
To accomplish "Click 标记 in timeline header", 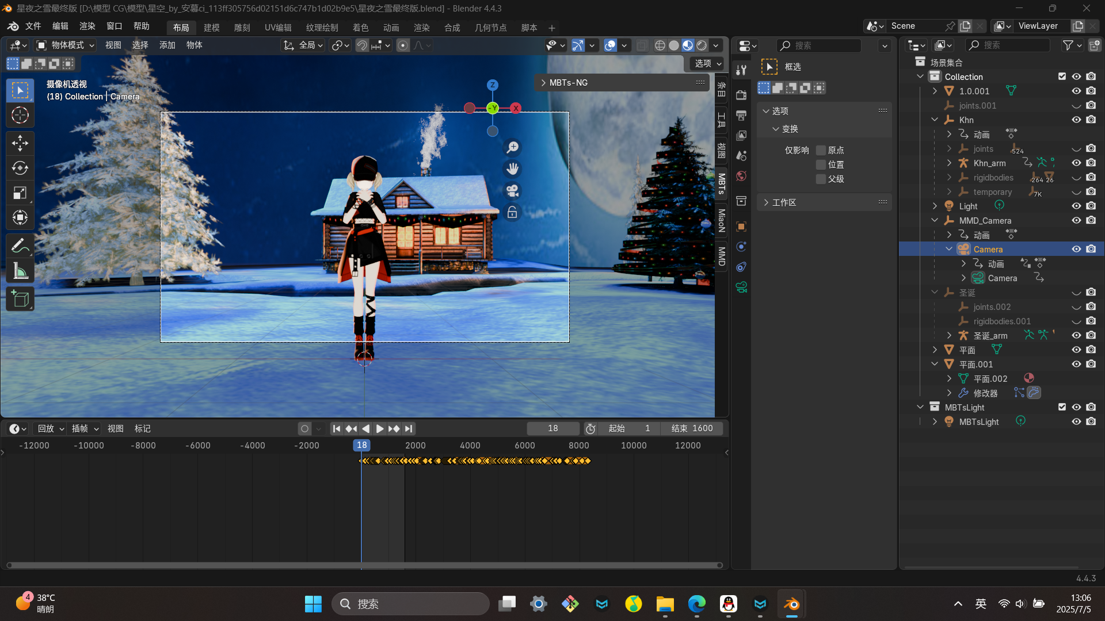I will (x=142, y=428).
